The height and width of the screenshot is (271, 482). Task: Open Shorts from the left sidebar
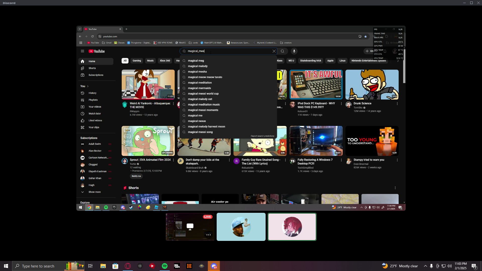pos(92,68)
